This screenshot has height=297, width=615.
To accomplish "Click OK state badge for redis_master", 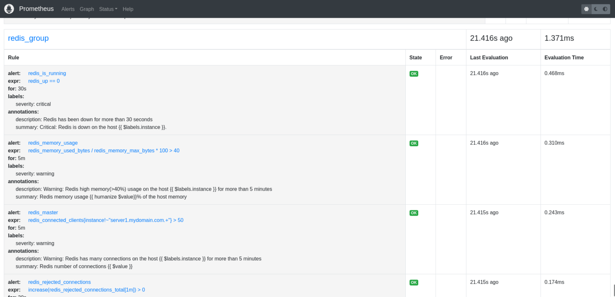I will (414, 213).
